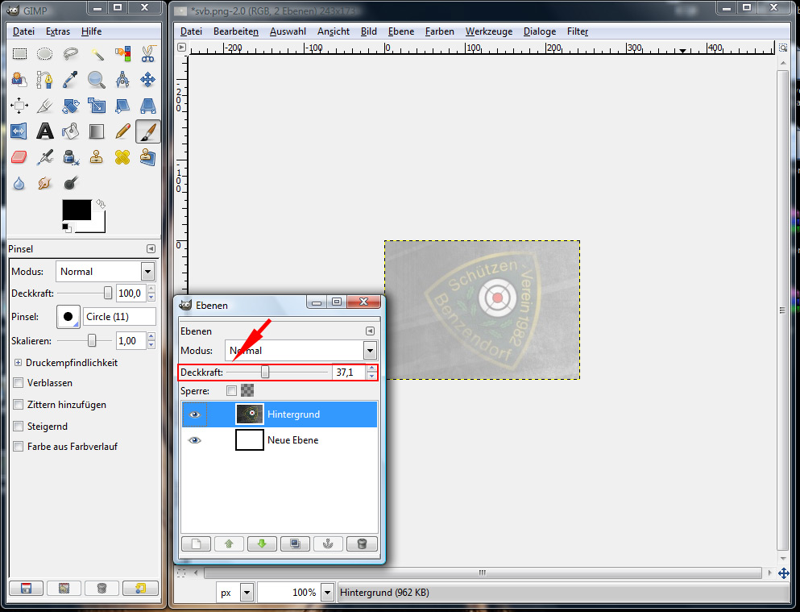Viewport: 800px width, 612px height.
Task: Select the Heal bandage tool
Action: pos(122,157)
